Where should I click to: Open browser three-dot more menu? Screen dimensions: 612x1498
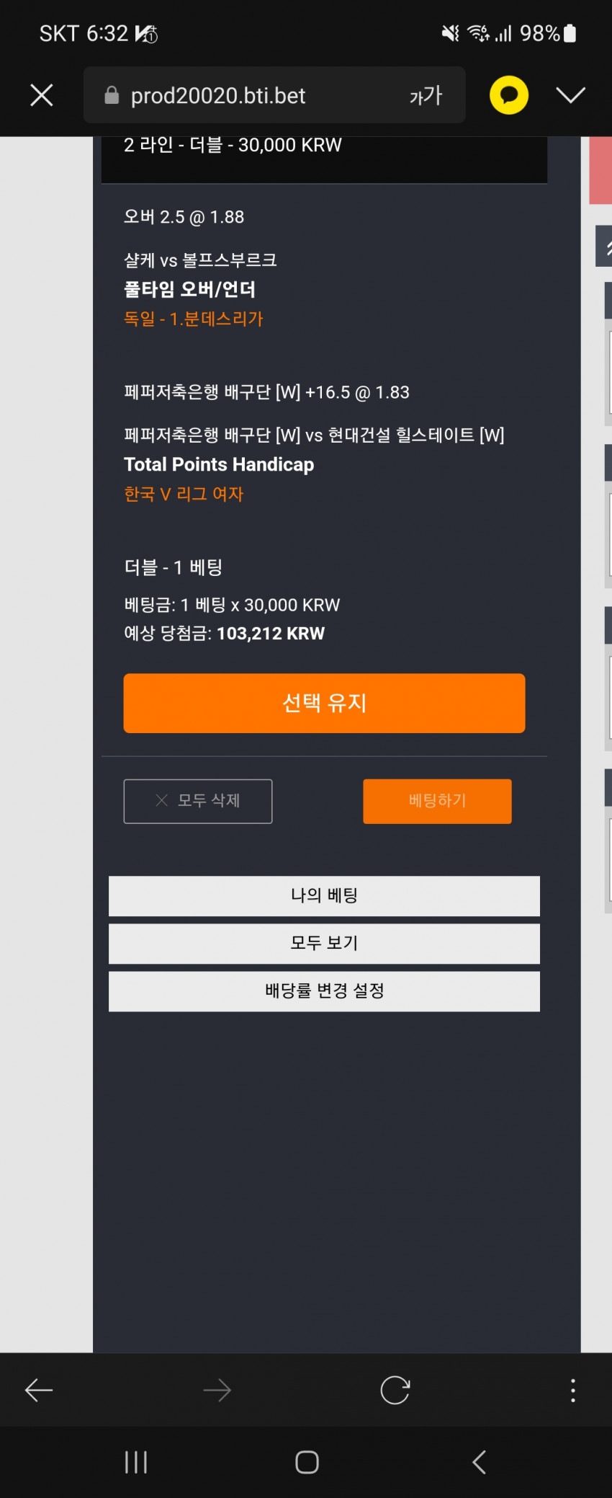click(573, 1390)
